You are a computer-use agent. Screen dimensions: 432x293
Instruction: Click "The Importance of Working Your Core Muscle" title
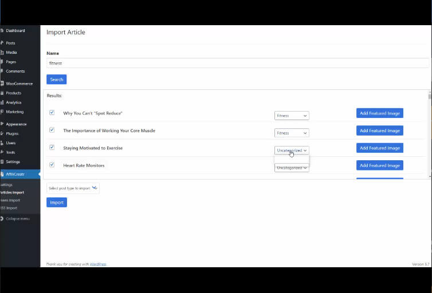pyautogui.click(x=109, y=130)
